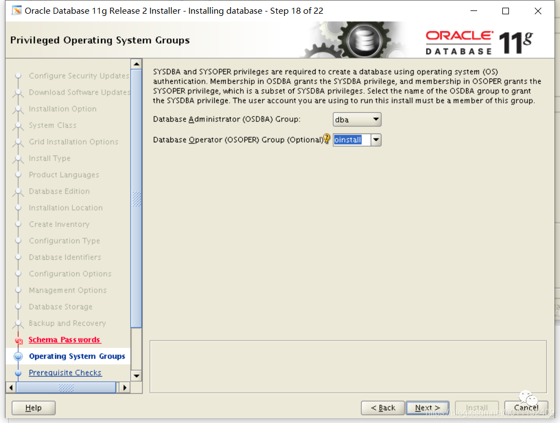Go back with the Back button

pyautogui.click(x=383, y=408)
